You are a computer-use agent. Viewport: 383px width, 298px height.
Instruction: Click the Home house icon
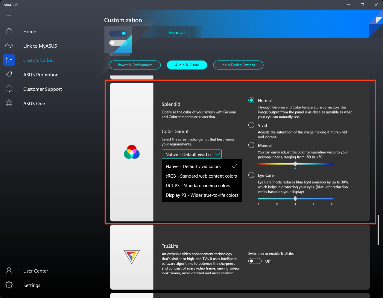(x=9, y=31)
